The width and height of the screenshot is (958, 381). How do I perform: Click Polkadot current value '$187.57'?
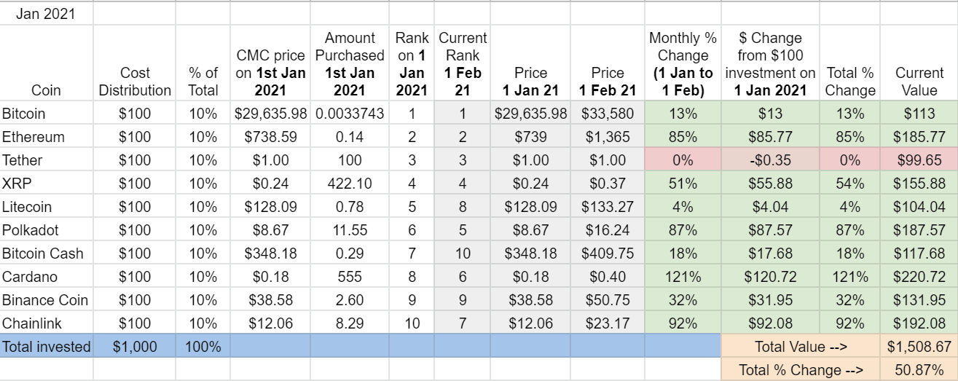(x=919, y=229)
